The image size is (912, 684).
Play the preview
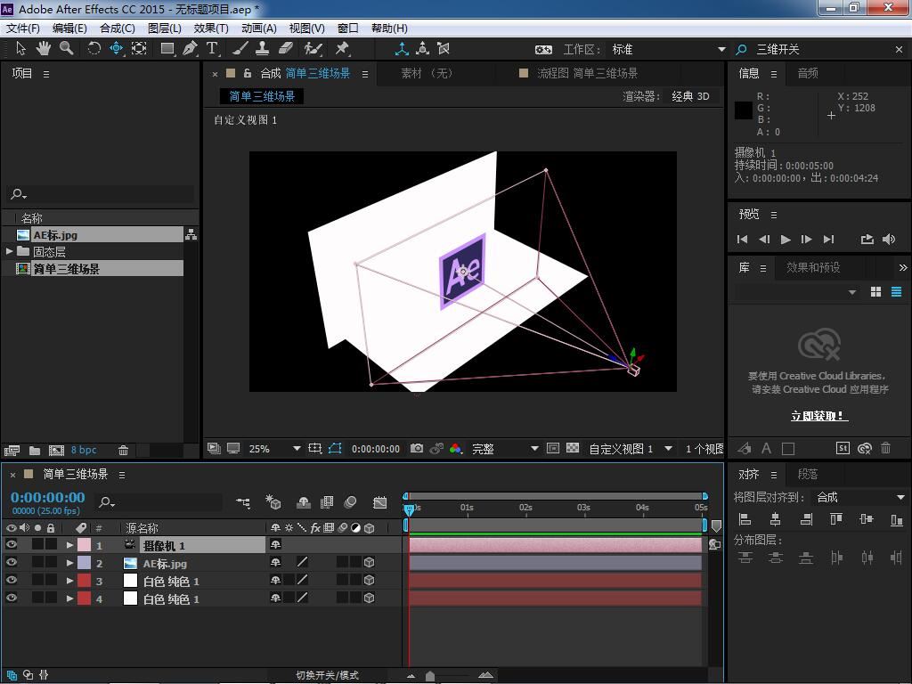[786, 239]
